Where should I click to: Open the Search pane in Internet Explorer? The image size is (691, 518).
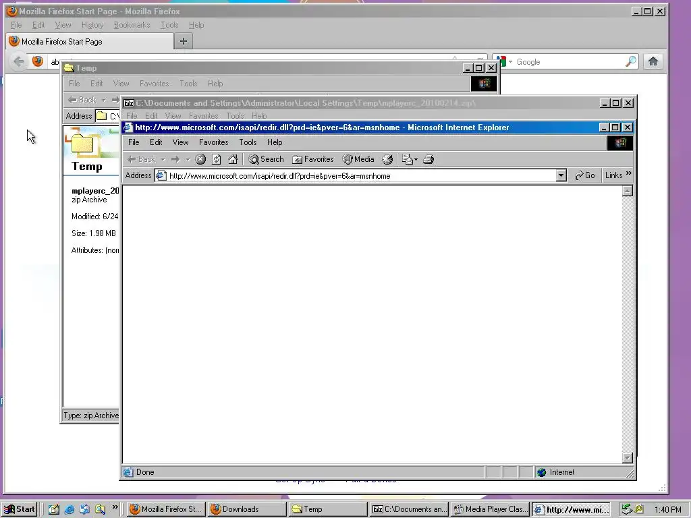[266, 159]
